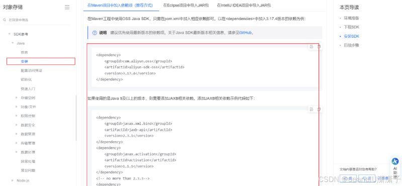The height and width of the screenshot is (186, 402).
Task: Switch to 在Maven项目中加入依赖项 tab
Action: point(120,5)
